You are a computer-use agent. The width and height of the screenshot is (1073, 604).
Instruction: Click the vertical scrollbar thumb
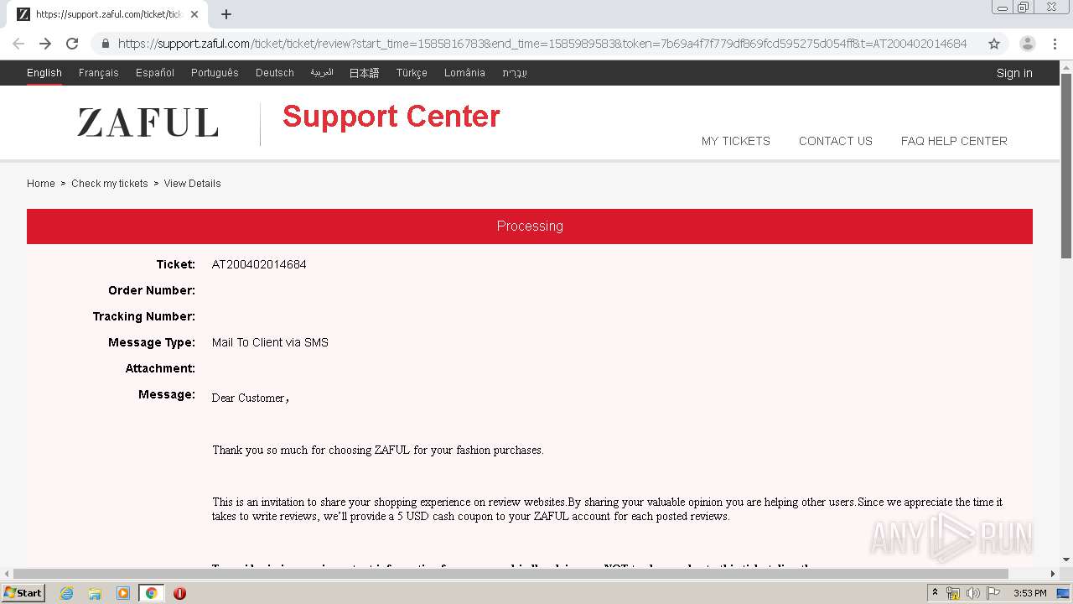point(1066,165)
